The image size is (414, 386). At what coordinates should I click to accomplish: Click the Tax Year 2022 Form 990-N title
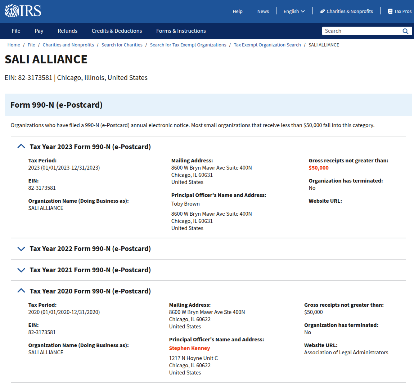pyautogui.click(x=90, y=249)
